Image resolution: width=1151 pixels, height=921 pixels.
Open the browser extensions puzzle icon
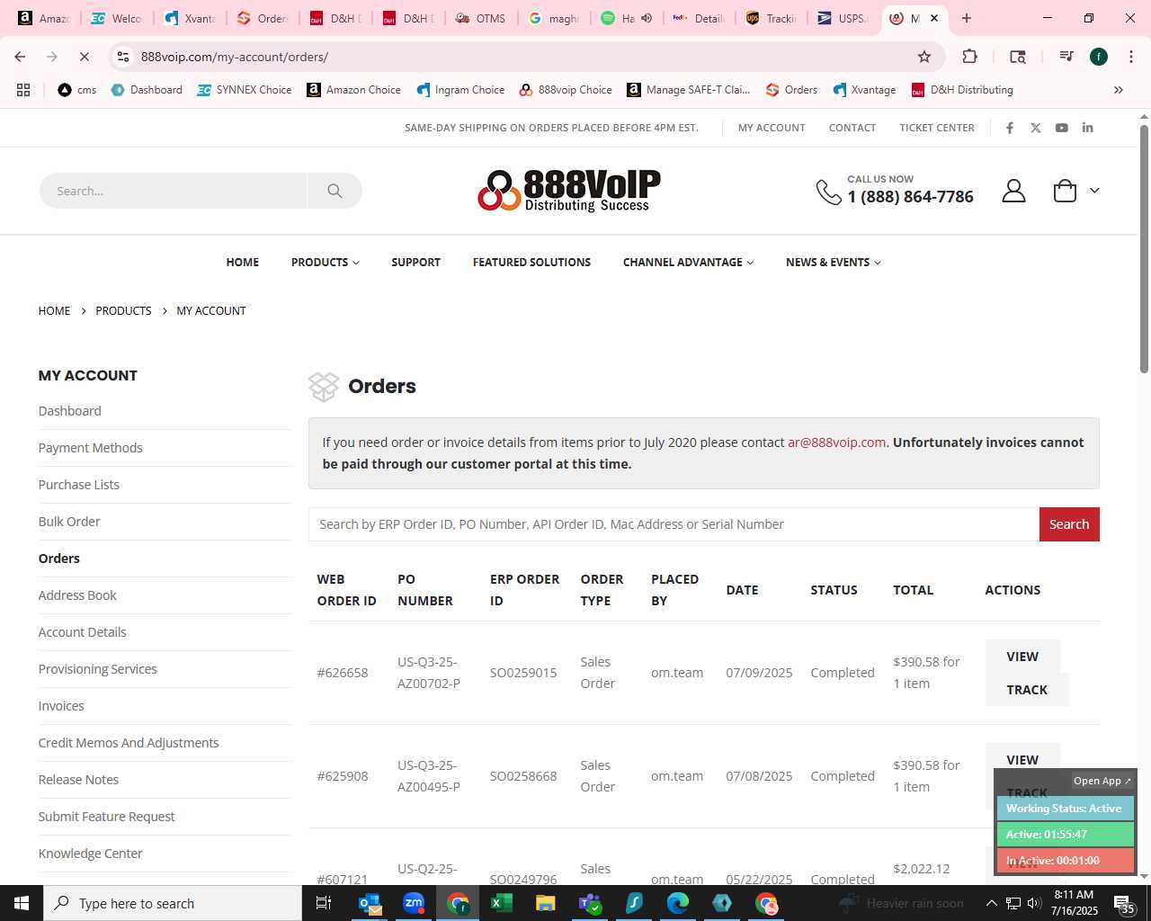click(x=969, y=57)
